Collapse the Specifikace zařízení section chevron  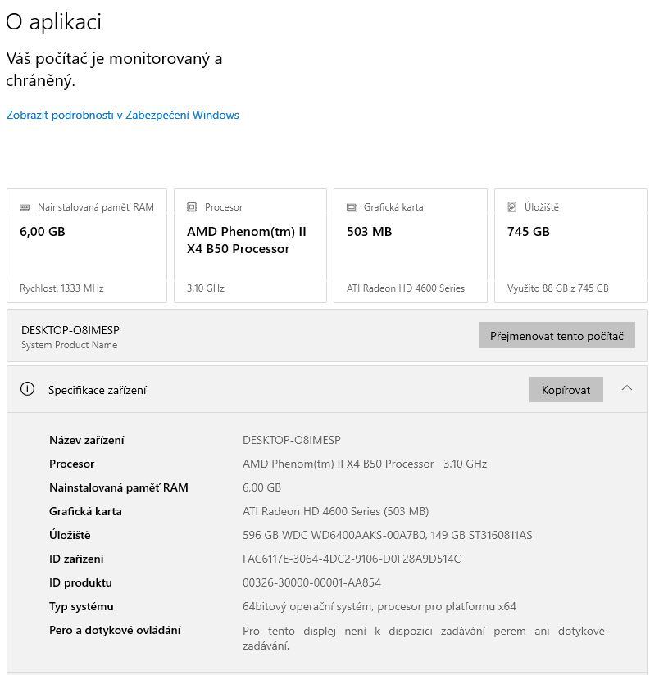627,388
